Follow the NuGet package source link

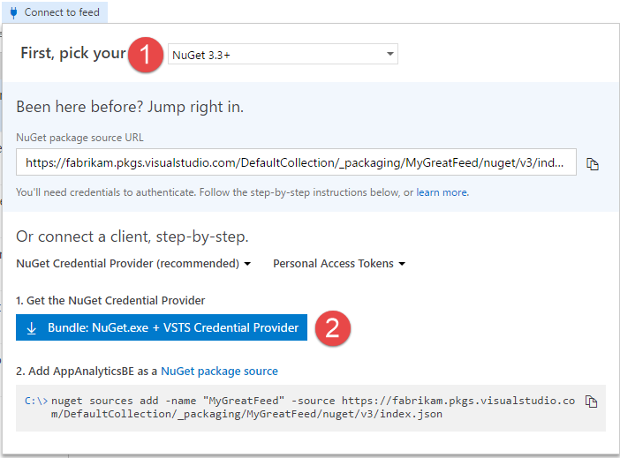point(219,372)
